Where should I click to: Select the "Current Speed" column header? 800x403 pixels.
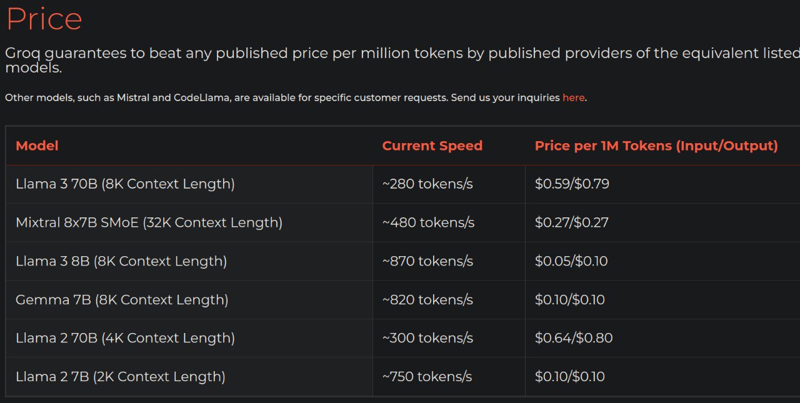[432, 146]
